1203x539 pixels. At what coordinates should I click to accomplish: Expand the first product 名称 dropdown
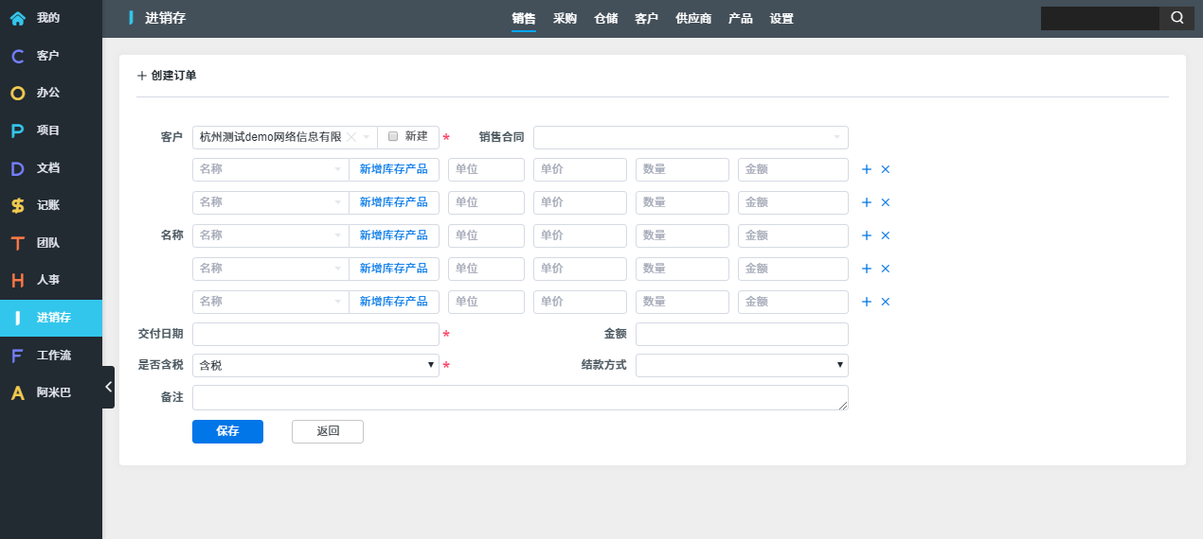[270, 169]
